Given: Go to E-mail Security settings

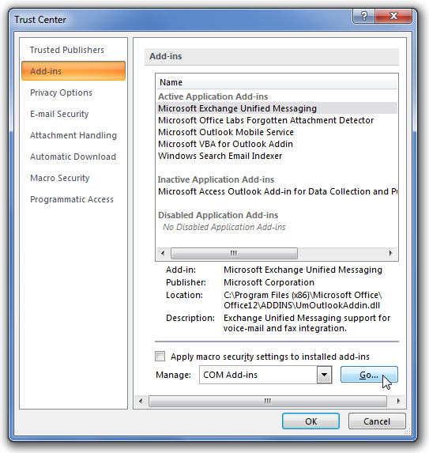Looking at the screenshot, I should [59, 114].
